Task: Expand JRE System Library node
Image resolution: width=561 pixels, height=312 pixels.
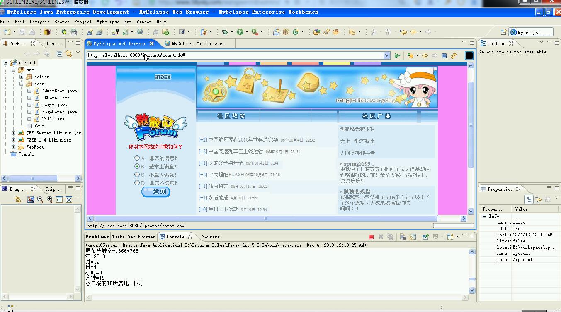Action: pos(14,133)
